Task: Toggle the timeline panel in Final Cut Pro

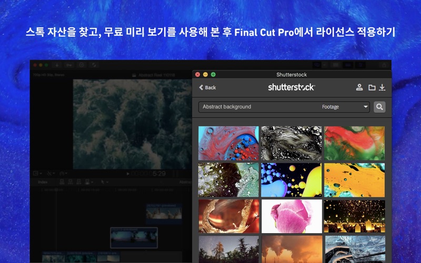Action: (348, 65)
